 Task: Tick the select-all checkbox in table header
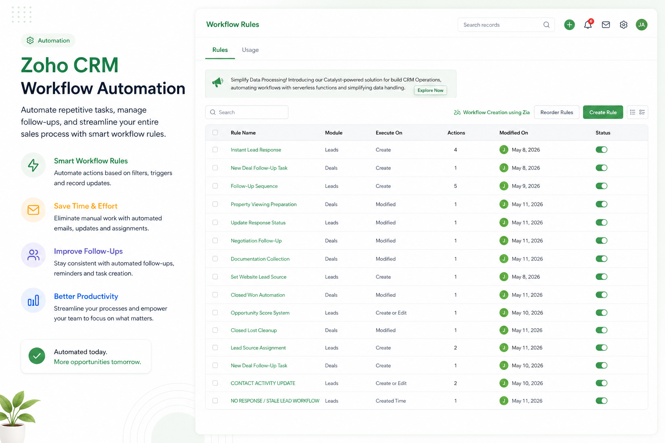[x=215, y=133]
